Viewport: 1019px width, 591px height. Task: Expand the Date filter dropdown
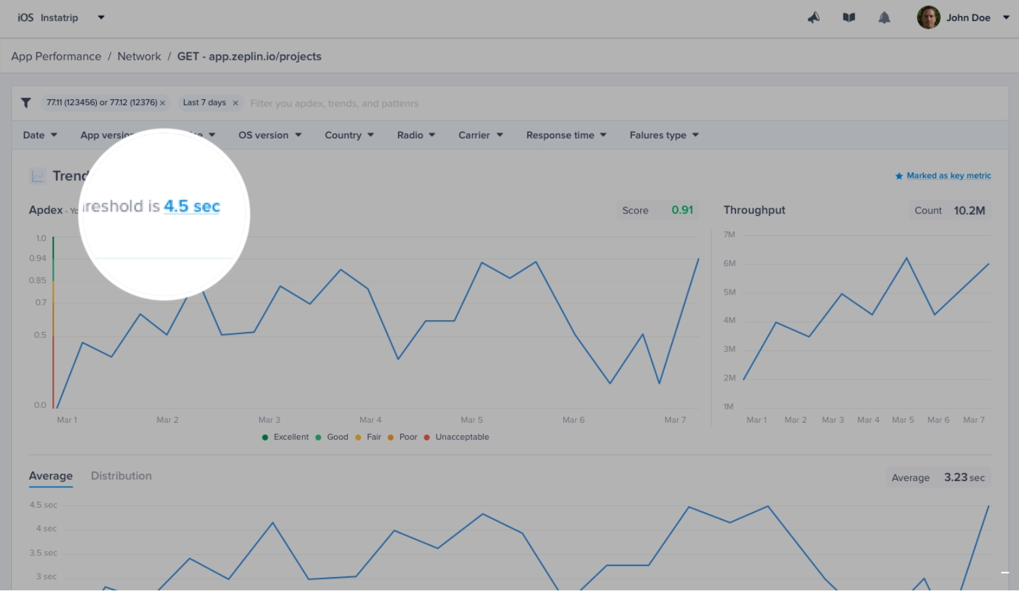(40, 135)
